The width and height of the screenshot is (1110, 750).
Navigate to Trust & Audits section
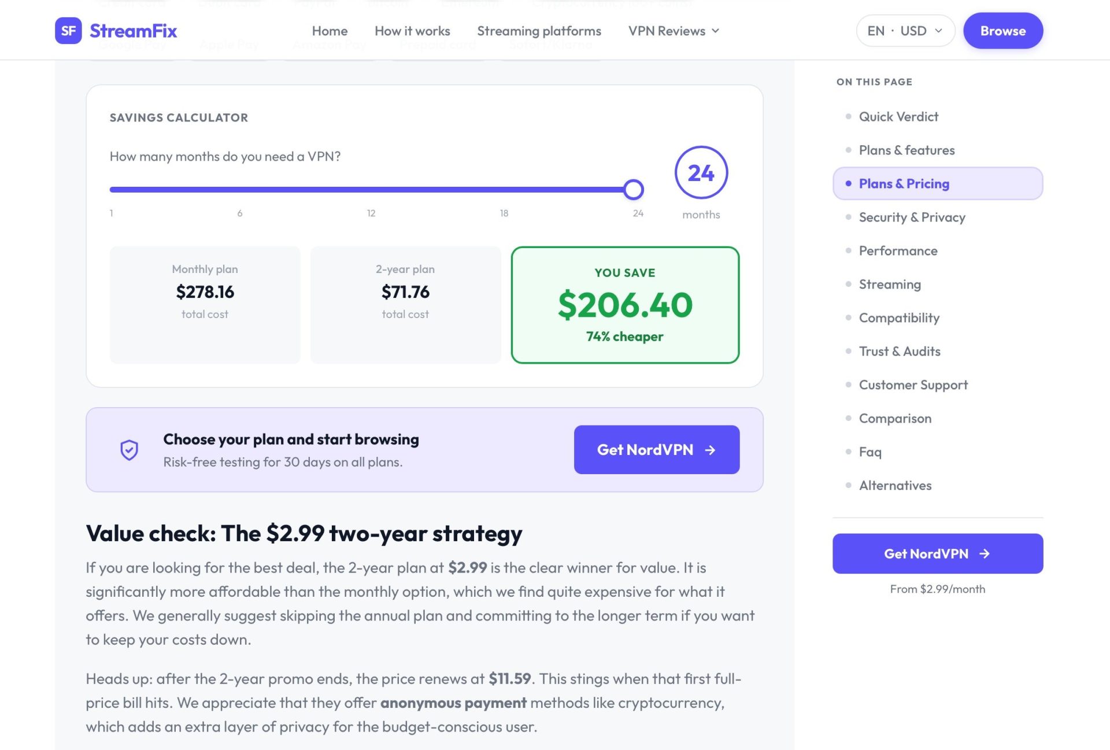(900, 351)
